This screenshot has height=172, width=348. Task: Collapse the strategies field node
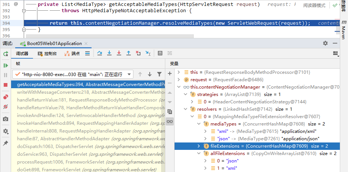(186, 94)
